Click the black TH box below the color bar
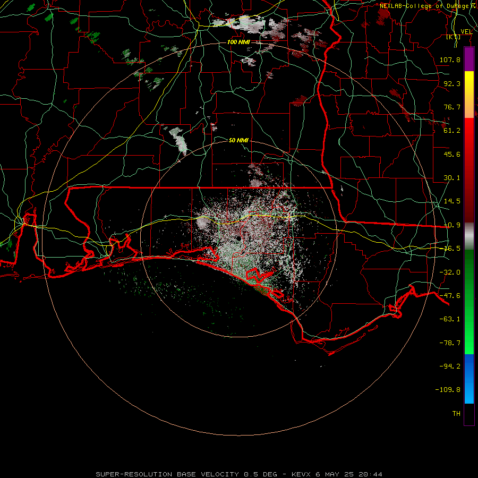This screenshot has width=478, height=478. pyautogui.click(x=469, y=414)
